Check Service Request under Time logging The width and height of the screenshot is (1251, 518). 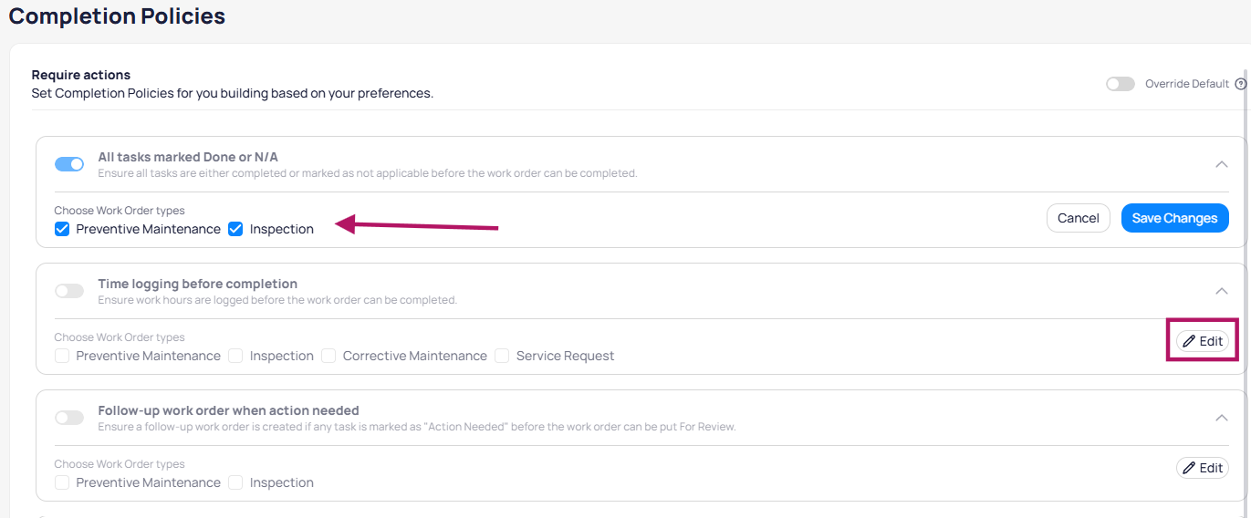pos(502,356)
